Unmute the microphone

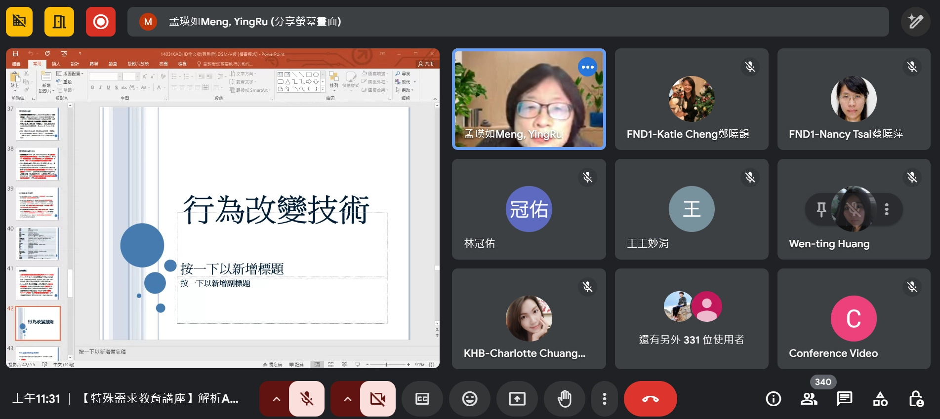tap(307, 399)
